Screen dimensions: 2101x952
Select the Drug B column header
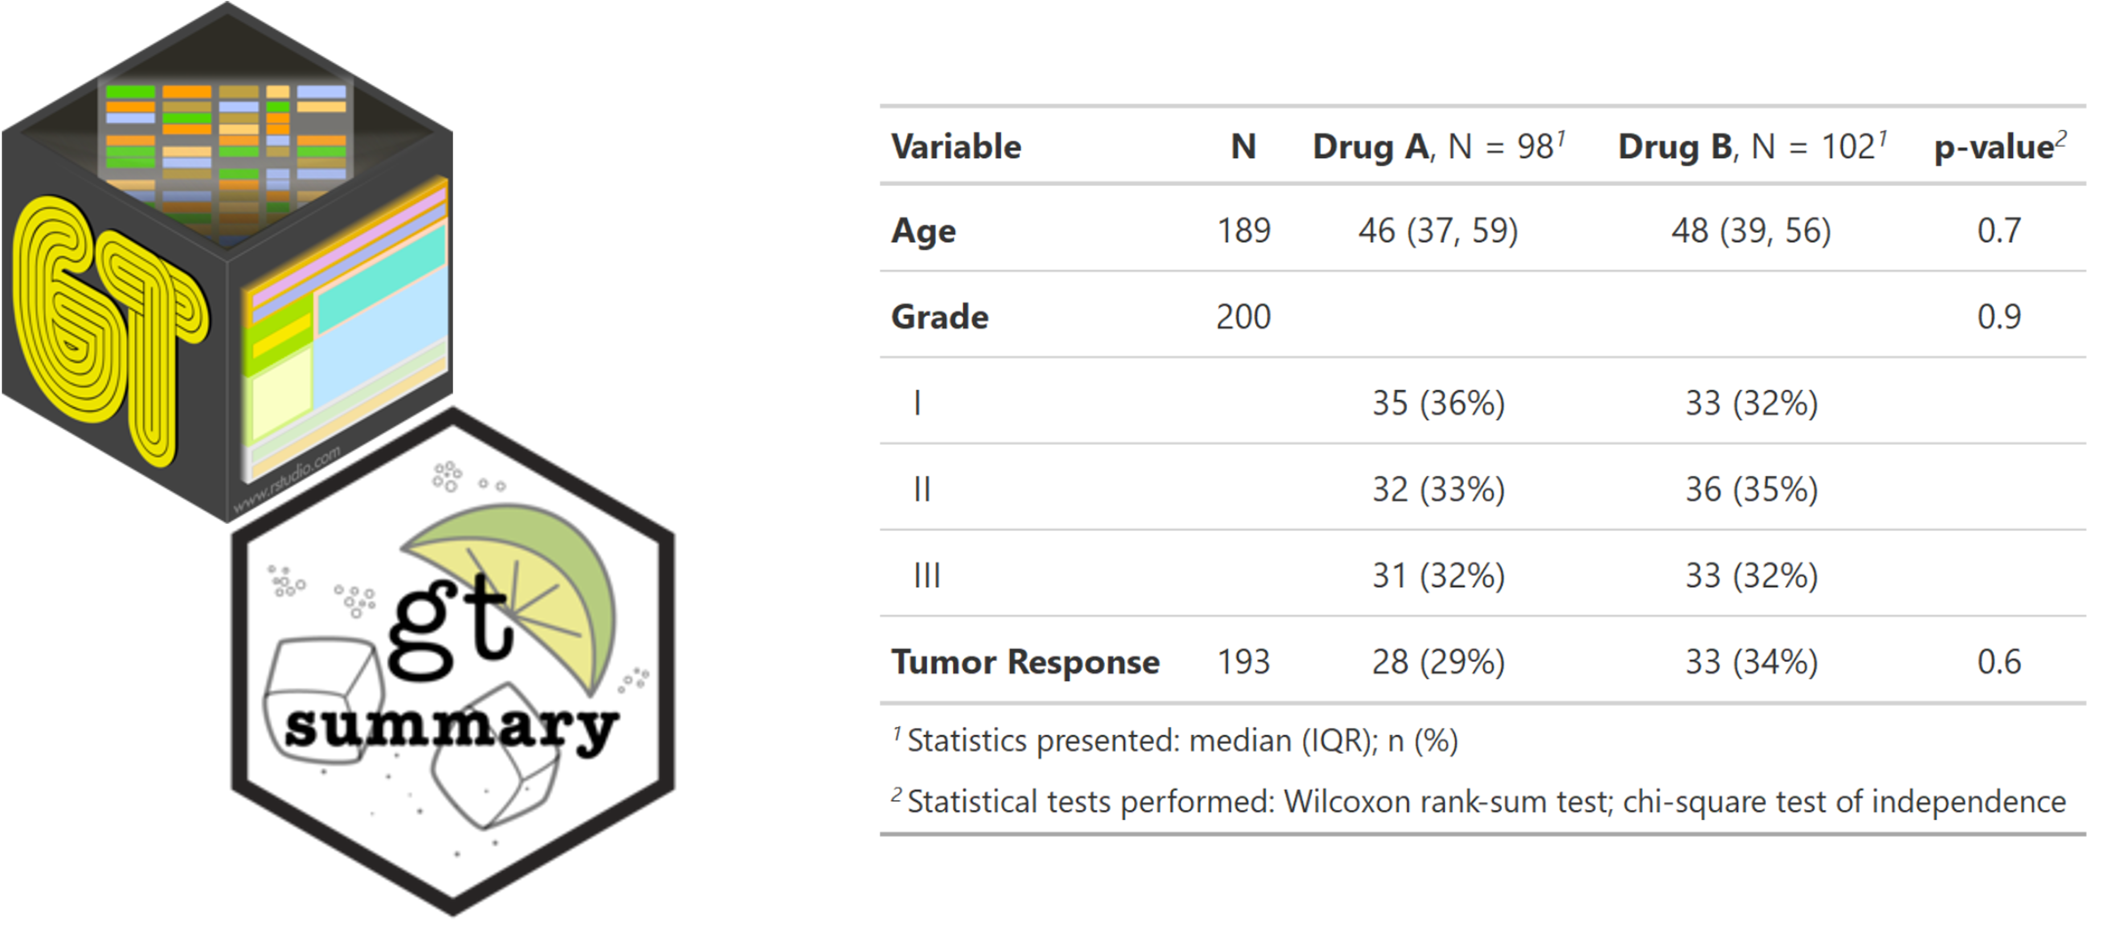pos(1751,147)
